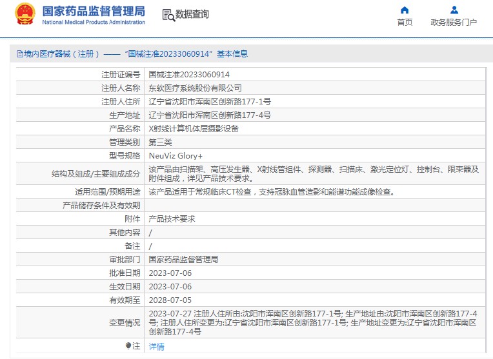Viewport: 493px width, 359px height.
Task: Click the model value NeuViz Glory+
Action: point(174,155)
